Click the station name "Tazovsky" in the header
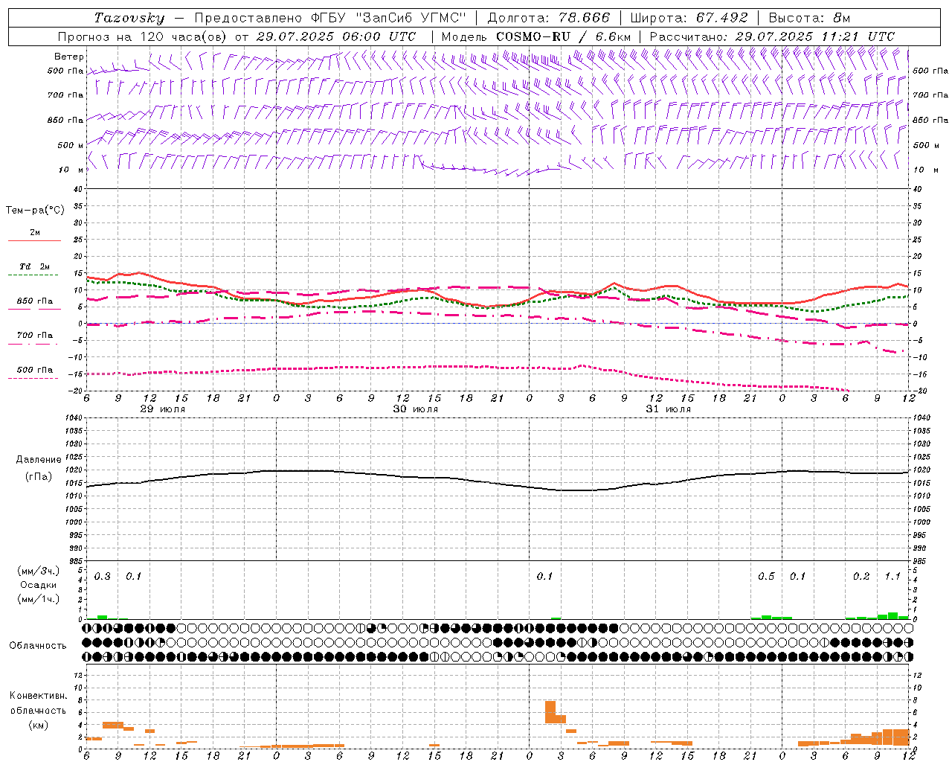952x762 pixels. [129, 18]
